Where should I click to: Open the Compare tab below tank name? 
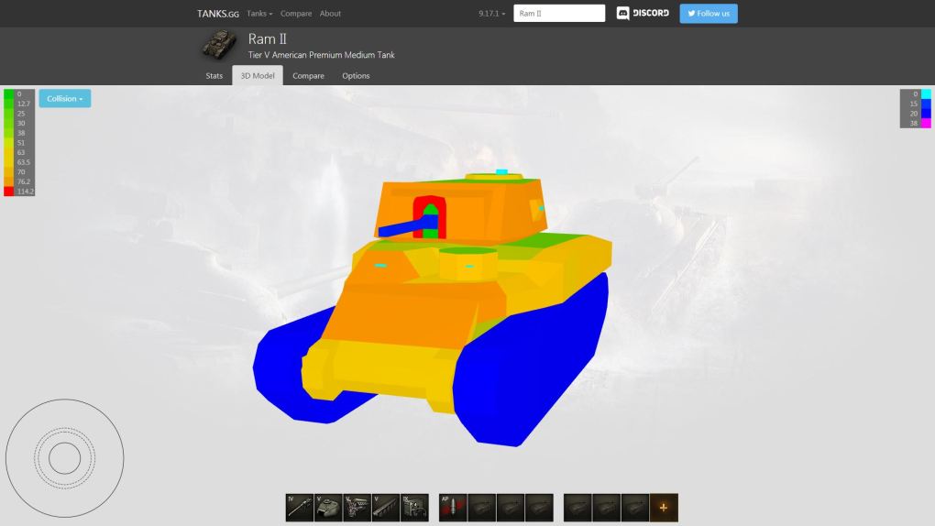coord(308,76)
